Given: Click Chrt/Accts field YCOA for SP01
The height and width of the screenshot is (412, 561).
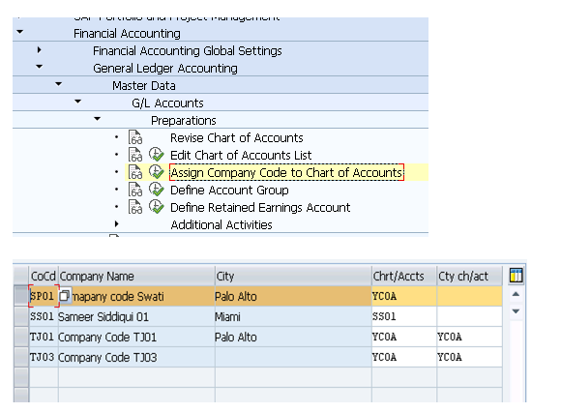Looking at the screenshot, I should tap(404, 296).
